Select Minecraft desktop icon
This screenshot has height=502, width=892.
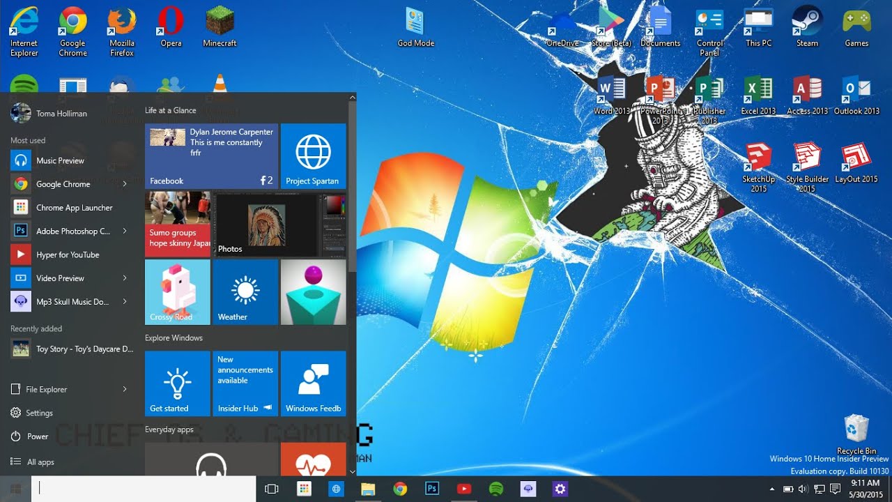(x=220, y=28)
